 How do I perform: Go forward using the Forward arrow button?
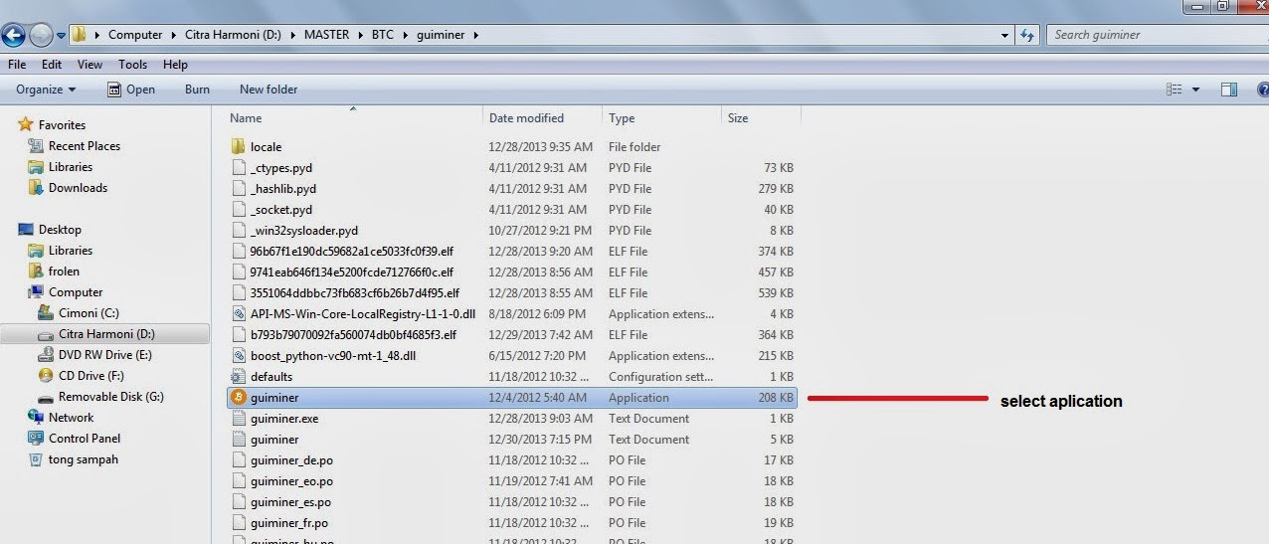(41, 36)
